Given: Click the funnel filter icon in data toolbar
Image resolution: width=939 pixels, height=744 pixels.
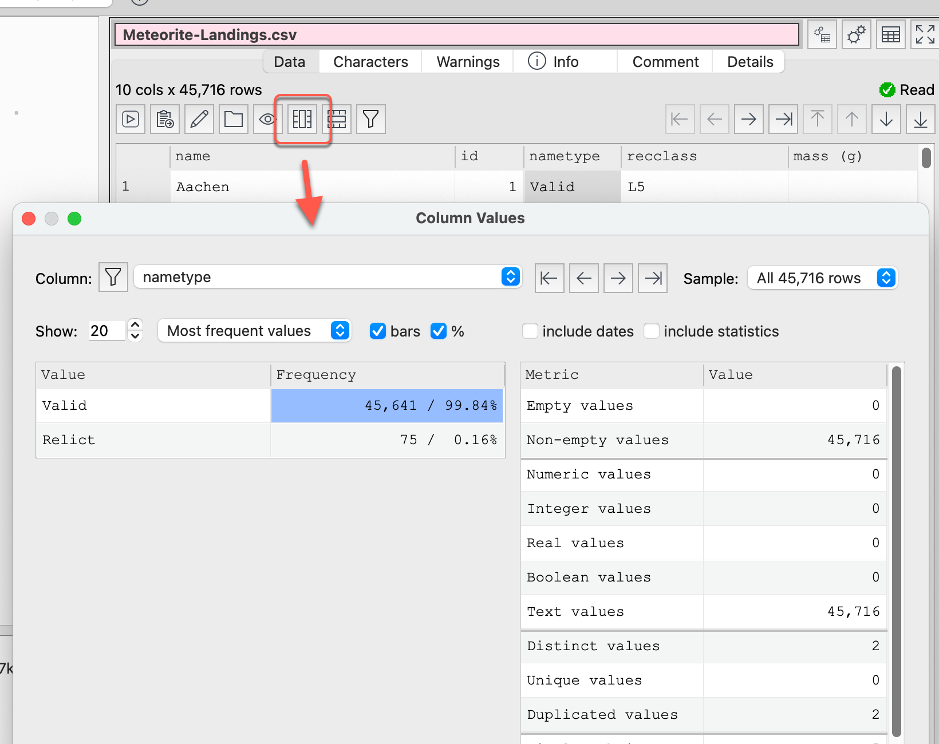Looking at the screenshot, I should point(371,119).
